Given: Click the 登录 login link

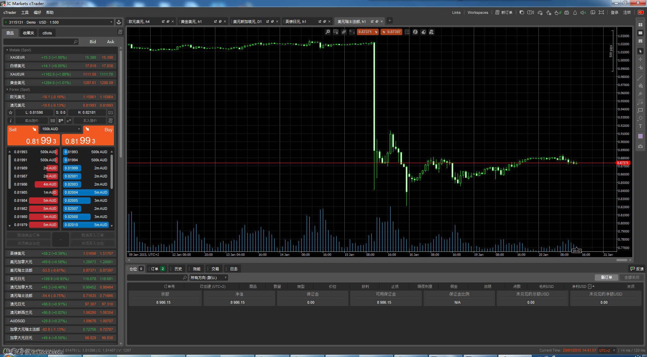Looking at the screenshot, I should click(615, 12).
